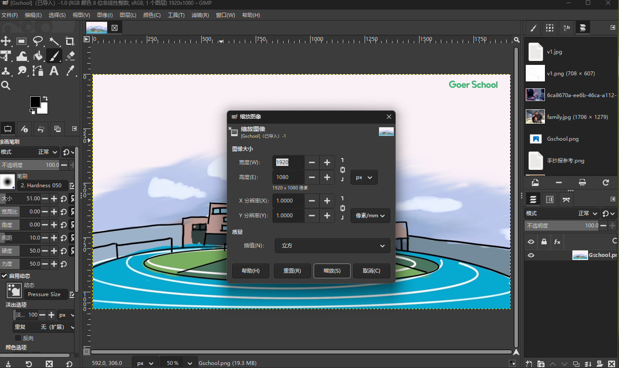The width and height of the screenshot is (619, 368).
Task: Choose the Text tool
Action: pyautogui.click(x=54, y=71)
